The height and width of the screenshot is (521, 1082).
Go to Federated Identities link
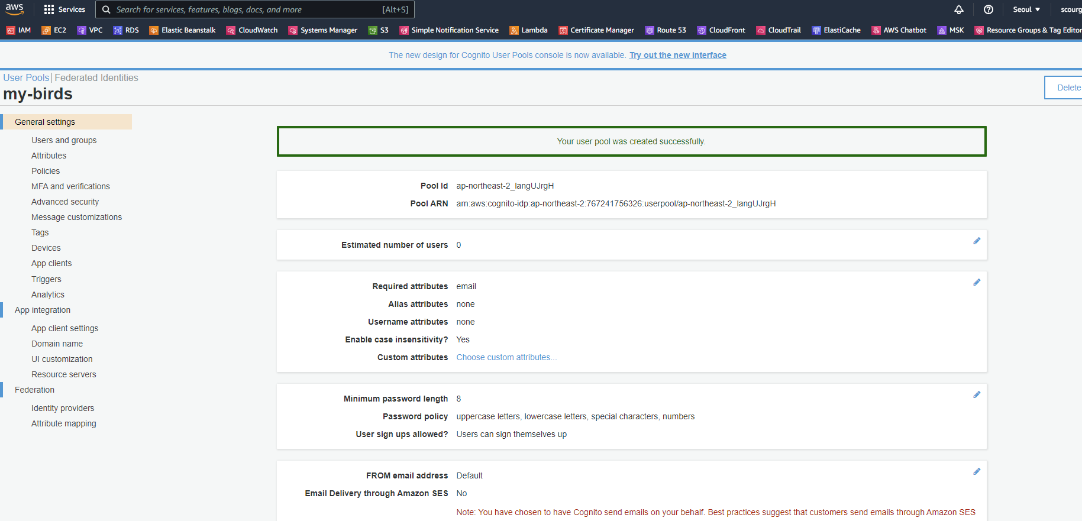point(96,77)
